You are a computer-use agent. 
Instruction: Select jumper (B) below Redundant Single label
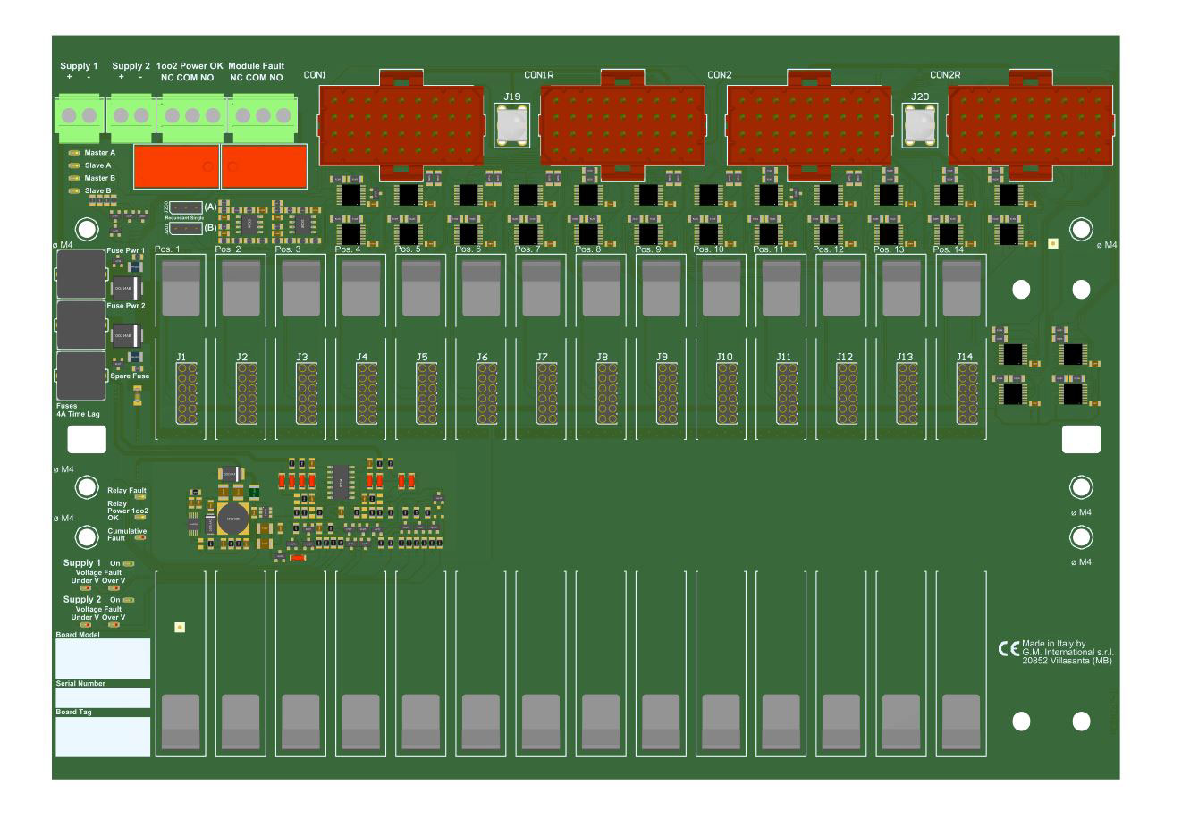185,228
